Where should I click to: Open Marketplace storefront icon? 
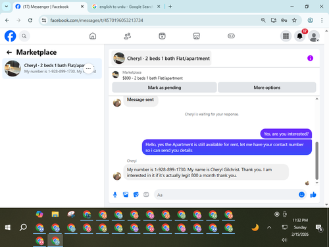(197, 36)
